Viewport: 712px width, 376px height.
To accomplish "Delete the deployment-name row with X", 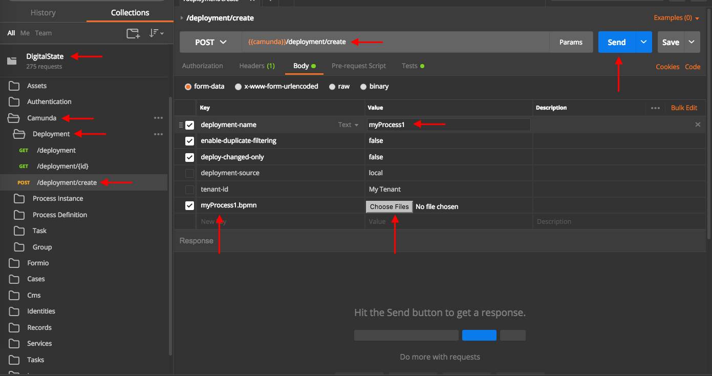I will pos(698,124).
